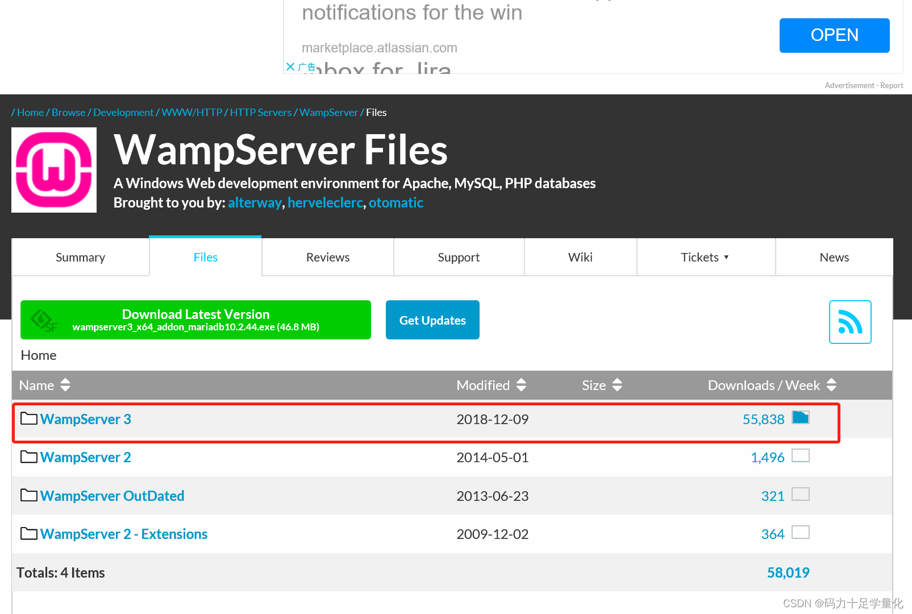912x614 pixels.
Task: Click the download stats icon for WampServer 2 - Extensions
Action: click(801, 532)
